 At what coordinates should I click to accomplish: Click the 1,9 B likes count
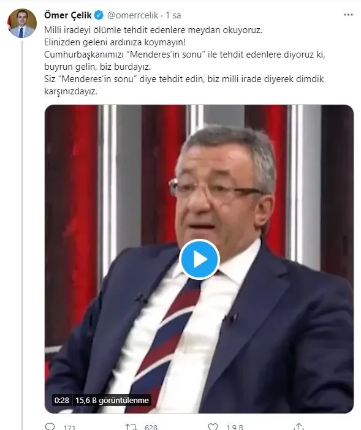coord(235,428)
